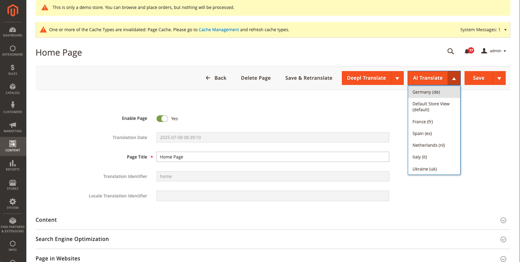
Task: Click into the Page Title field
Action: pyautogui.click(x=273, y=157)
